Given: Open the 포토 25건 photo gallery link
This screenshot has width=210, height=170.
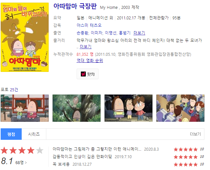Looking at the screenshot, I should (10, 90).
